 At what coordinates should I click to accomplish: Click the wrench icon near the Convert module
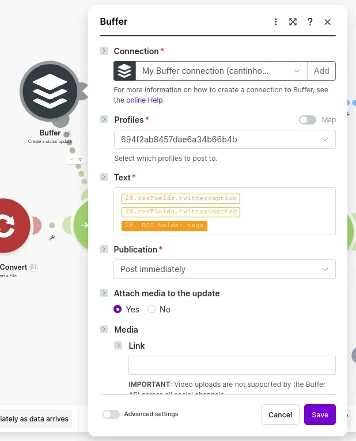[52, 237]
